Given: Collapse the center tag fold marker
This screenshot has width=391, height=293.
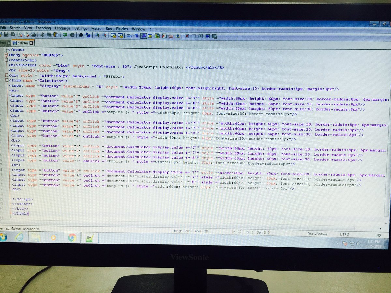Looking at the screenshot, I should [6, 60].
